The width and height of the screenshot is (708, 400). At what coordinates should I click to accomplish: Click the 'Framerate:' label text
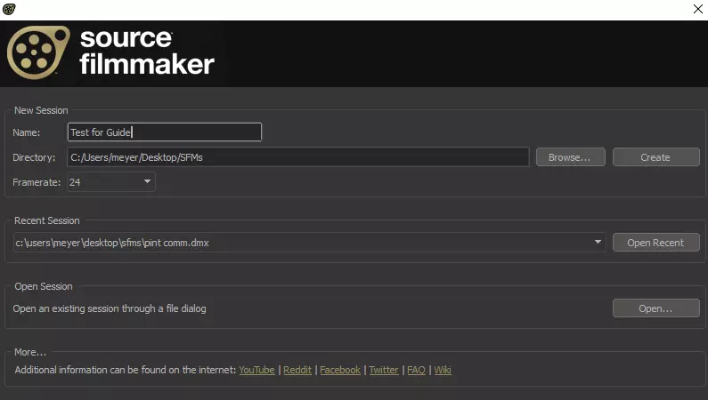(x=37, y=182)
